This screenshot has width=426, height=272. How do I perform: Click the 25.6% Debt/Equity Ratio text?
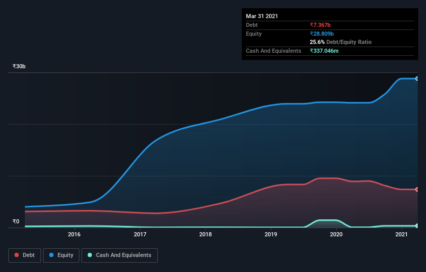pos(341,42)
